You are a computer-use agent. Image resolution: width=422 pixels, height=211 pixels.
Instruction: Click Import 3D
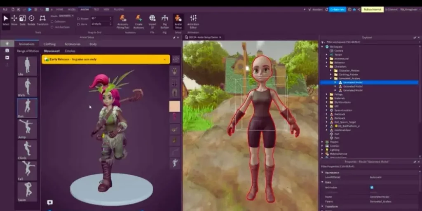point(152,22)
